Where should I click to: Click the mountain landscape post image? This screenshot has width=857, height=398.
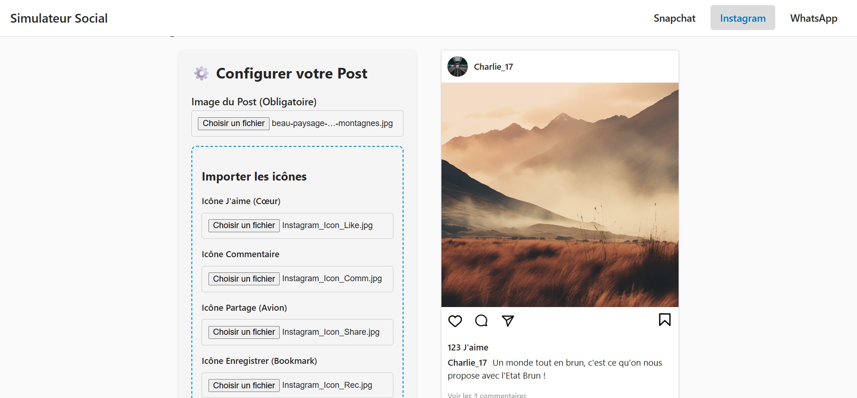click(560, 195)
